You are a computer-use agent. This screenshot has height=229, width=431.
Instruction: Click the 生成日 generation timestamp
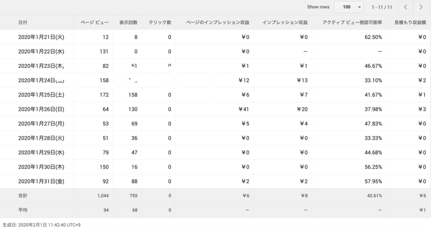coord(42,225)
